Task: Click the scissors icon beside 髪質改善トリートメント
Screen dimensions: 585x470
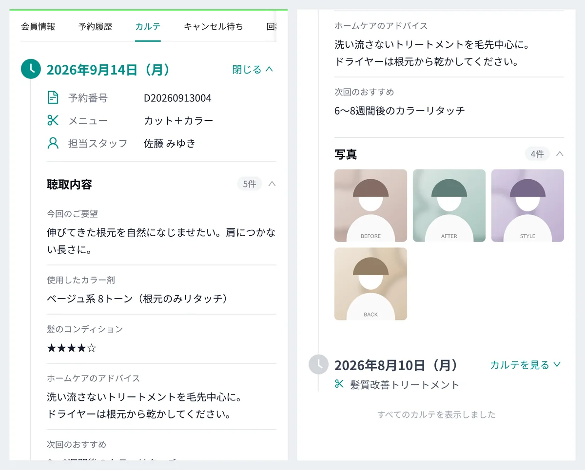Action: pos(339,384)
